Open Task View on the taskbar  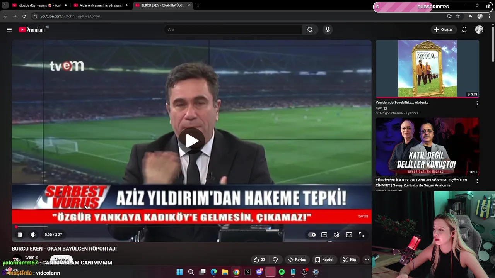click(x=202, y=272)
